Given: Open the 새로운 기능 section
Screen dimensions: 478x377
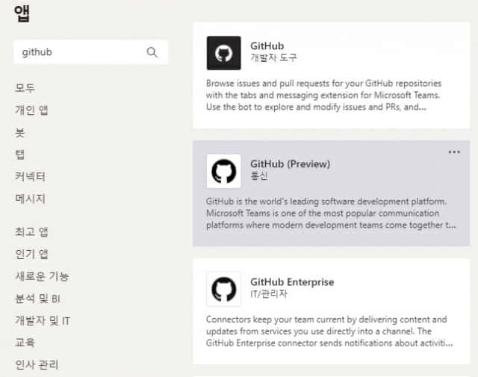Looking at the screenshot, I should coord(42,276).
